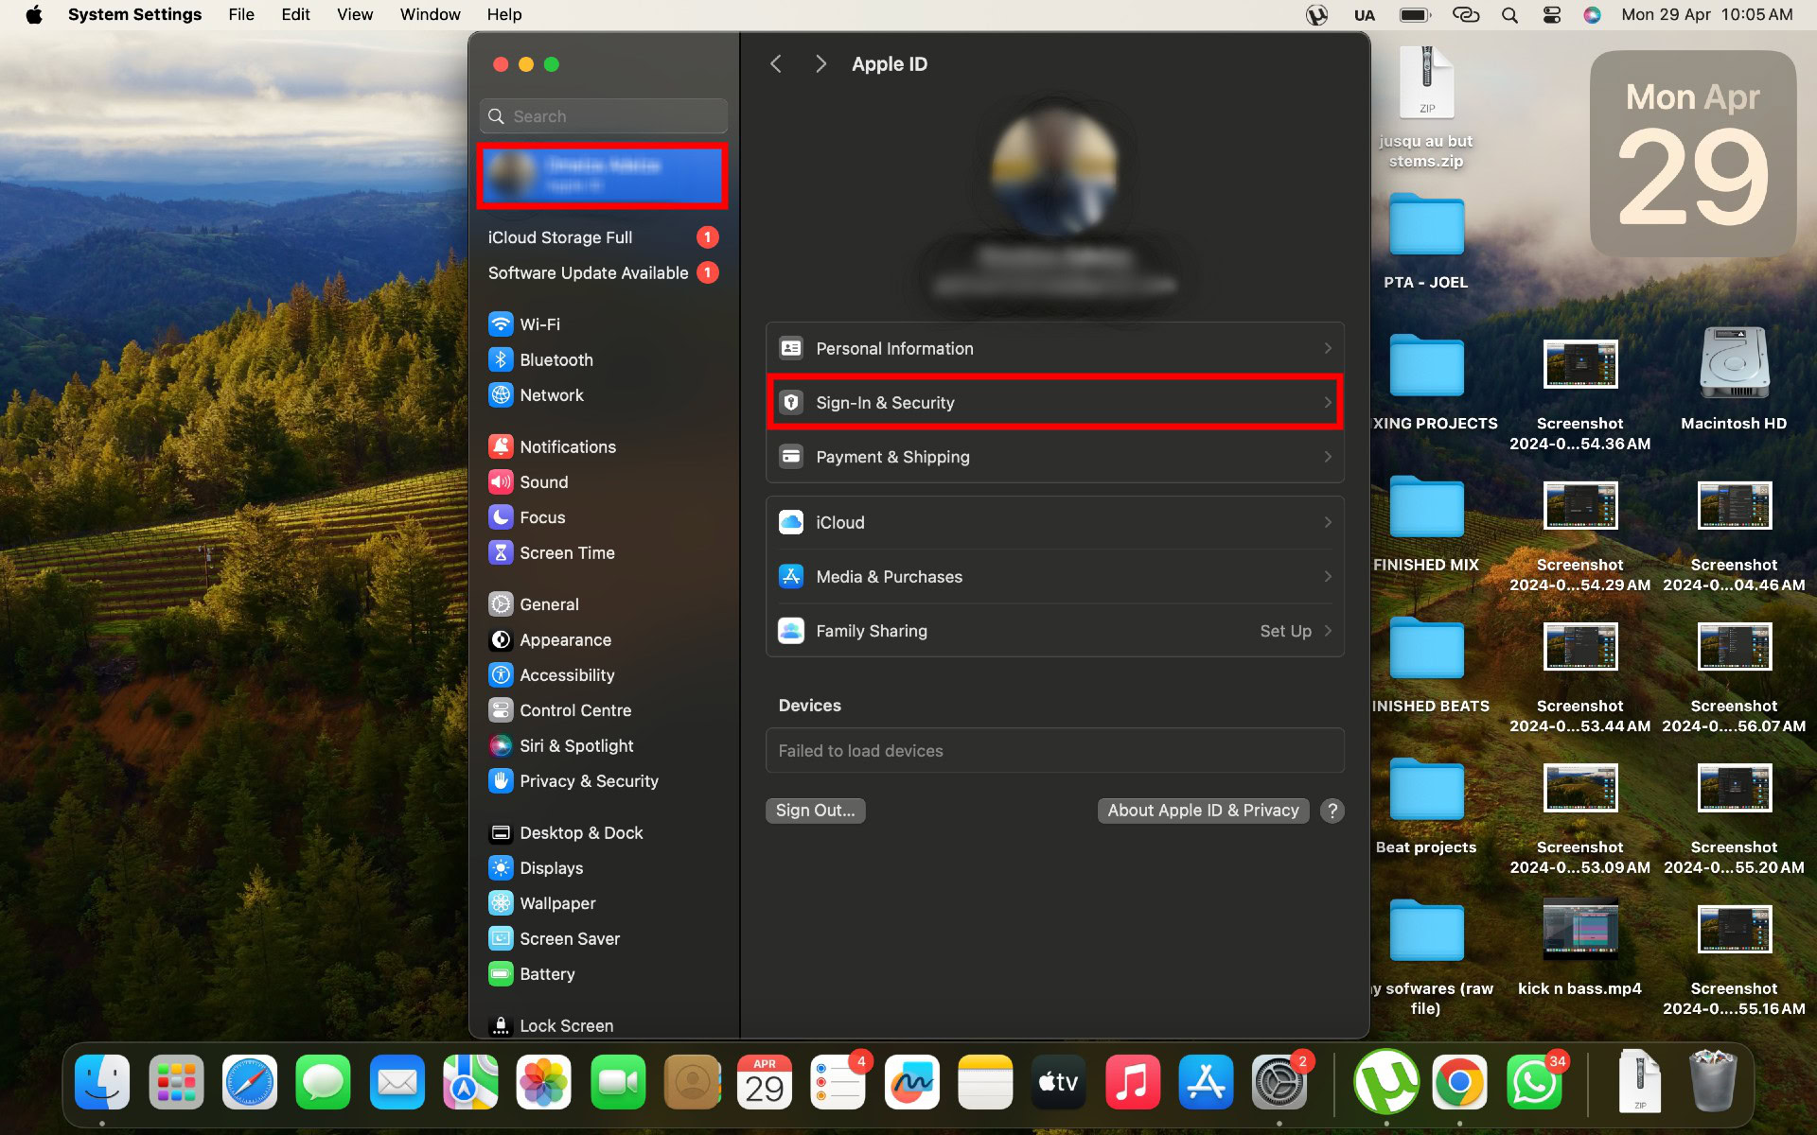This screenshot has width=1817, height=1135.
Task: Open Sign-In & Security row
Action: [1054, 403]
